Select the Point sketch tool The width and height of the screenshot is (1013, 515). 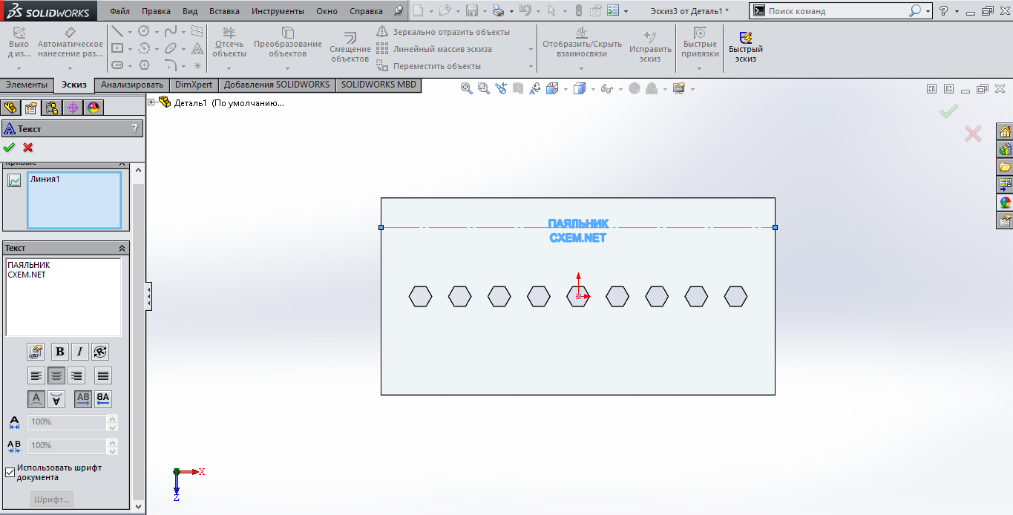coord(197,65)
